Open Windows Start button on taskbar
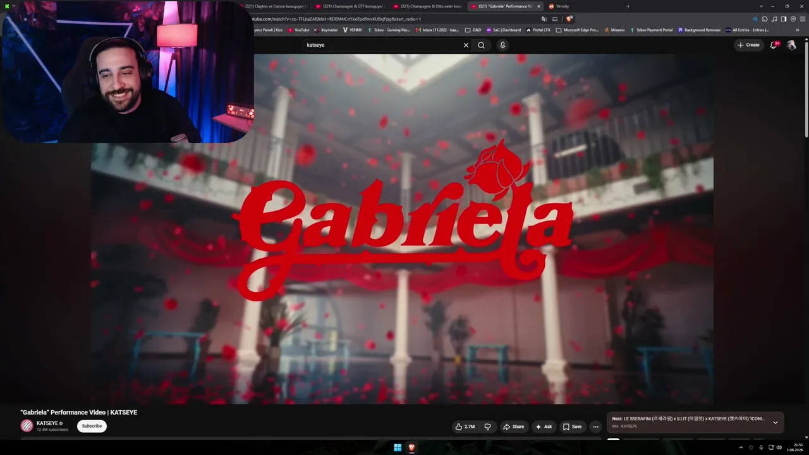The width and height of the screenshot is (809, 455). tap(398, 447)
